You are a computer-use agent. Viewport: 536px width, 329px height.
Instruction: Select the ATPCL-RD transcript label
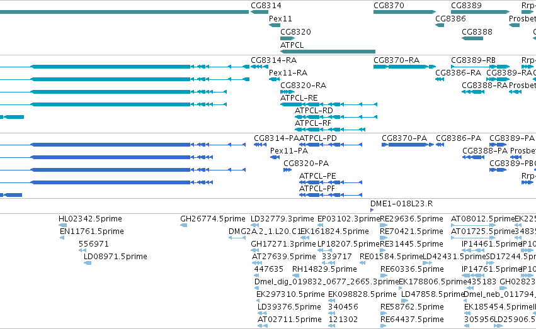tap(314, 111)
